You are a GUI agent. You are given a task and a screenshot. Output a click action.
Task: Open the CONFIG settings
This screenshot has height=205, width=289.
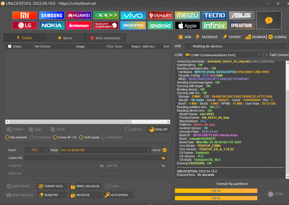click(277, 37)
